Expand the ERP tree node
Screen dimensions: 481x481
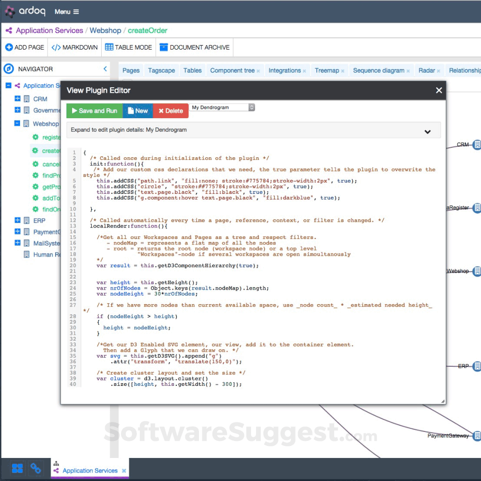tap(18, 220)
